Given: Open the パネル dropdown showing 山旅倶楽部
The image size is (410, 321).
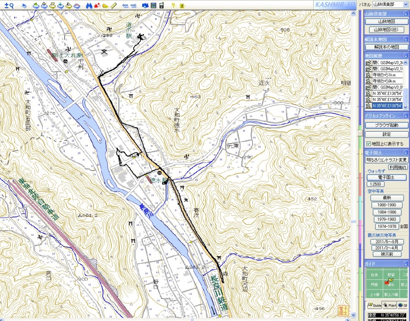Looking at the screenshot, I should coord(390,5).
